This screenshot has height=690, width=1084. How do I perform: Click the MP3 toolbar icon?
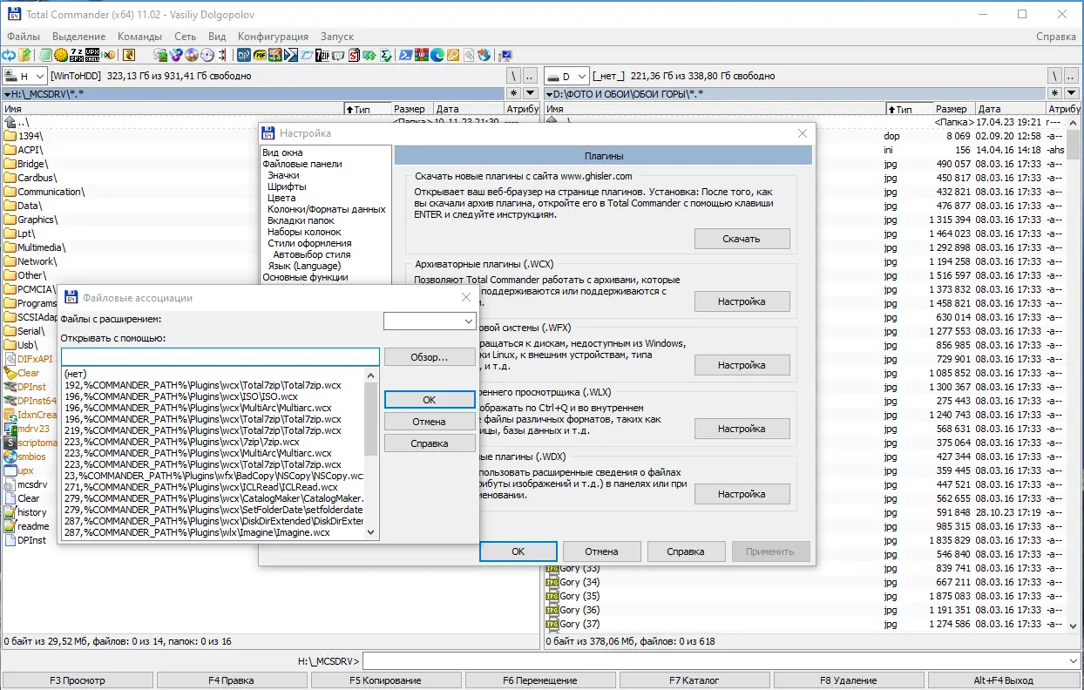[x=243, y=55]
